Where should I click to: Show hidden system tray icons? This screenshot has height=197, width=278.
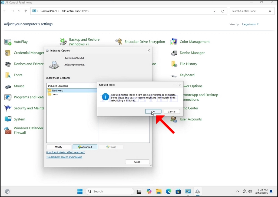238,191
